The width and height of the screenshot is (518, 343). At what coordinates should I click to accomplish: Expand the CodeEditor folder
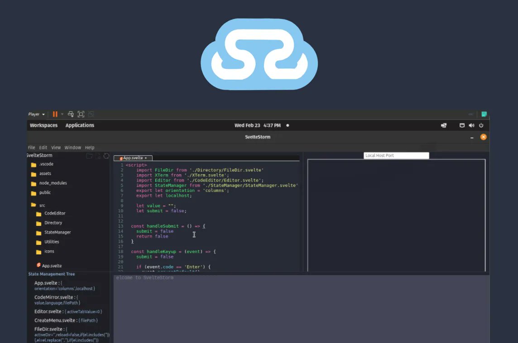51,214
